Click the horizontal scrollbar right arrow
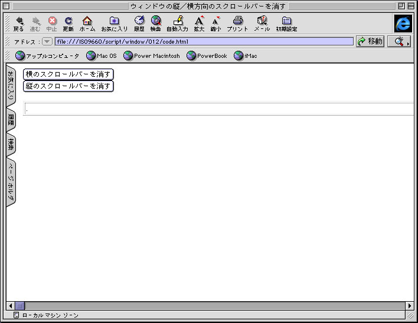418x323 pixels. click(410, 305)
